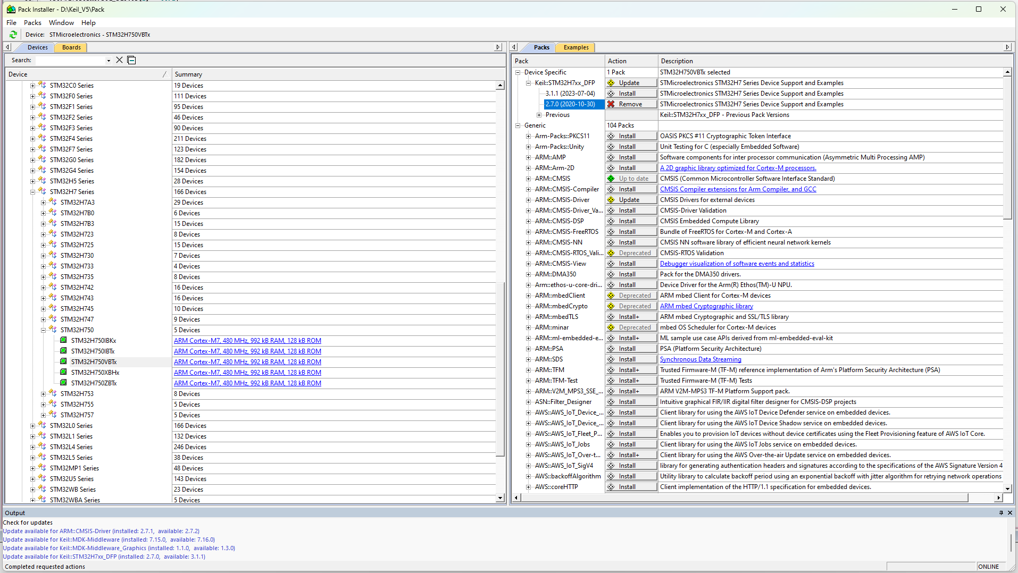
Task: Select the STM32MP1 Series row
Action: click(74, 468)
